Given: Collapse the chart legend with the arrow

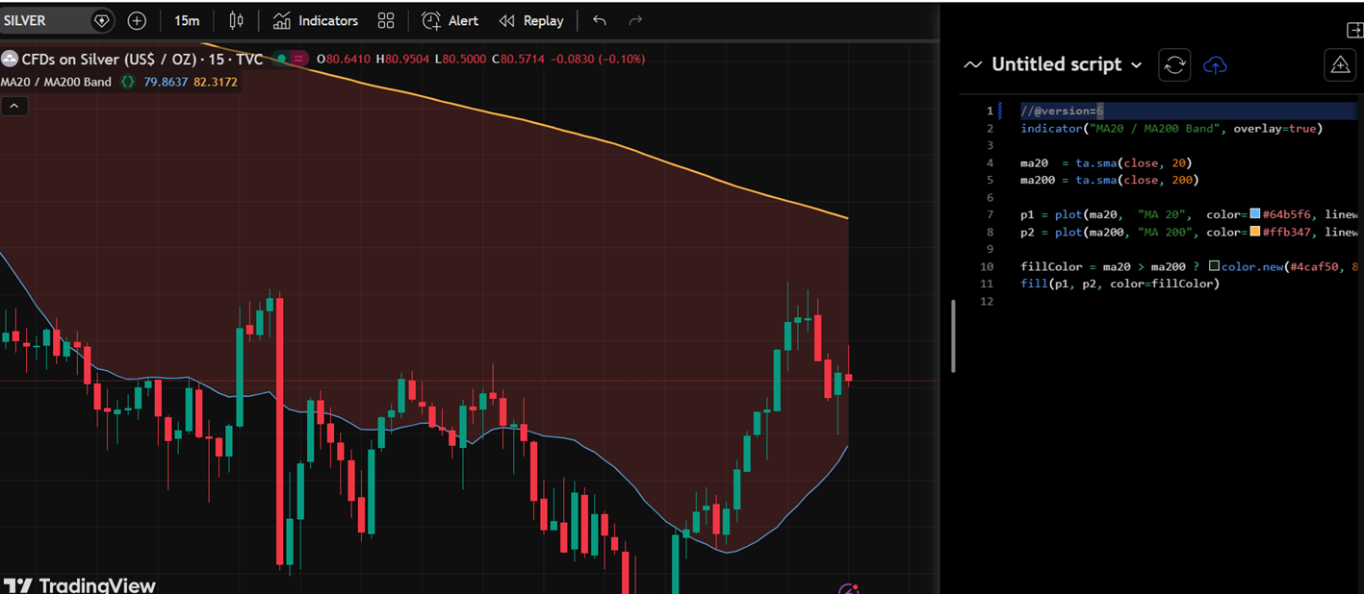Looking at the screenshot, I should 13,105.
